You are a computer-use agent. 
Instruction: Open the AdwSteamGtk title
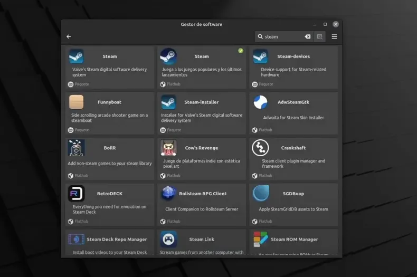[293, 102]
